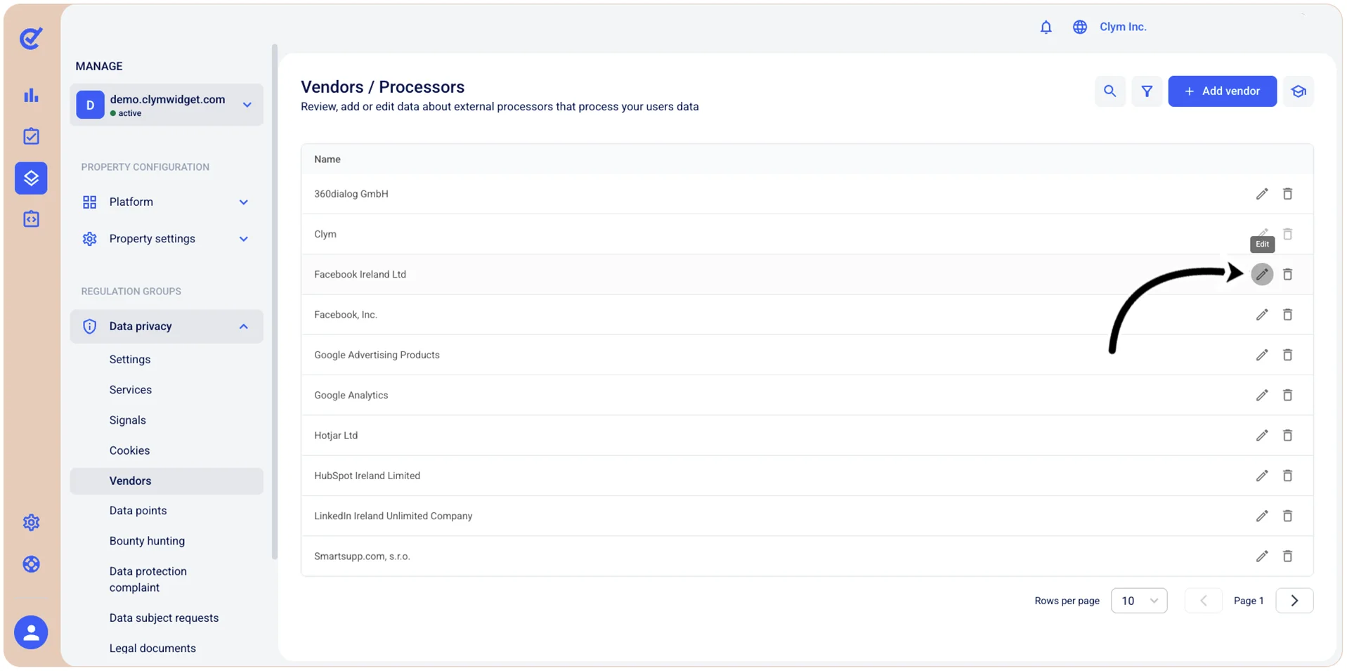Go to the next page arrow
Screen dimensions: 1347x671
click(x=1294, y=601)
